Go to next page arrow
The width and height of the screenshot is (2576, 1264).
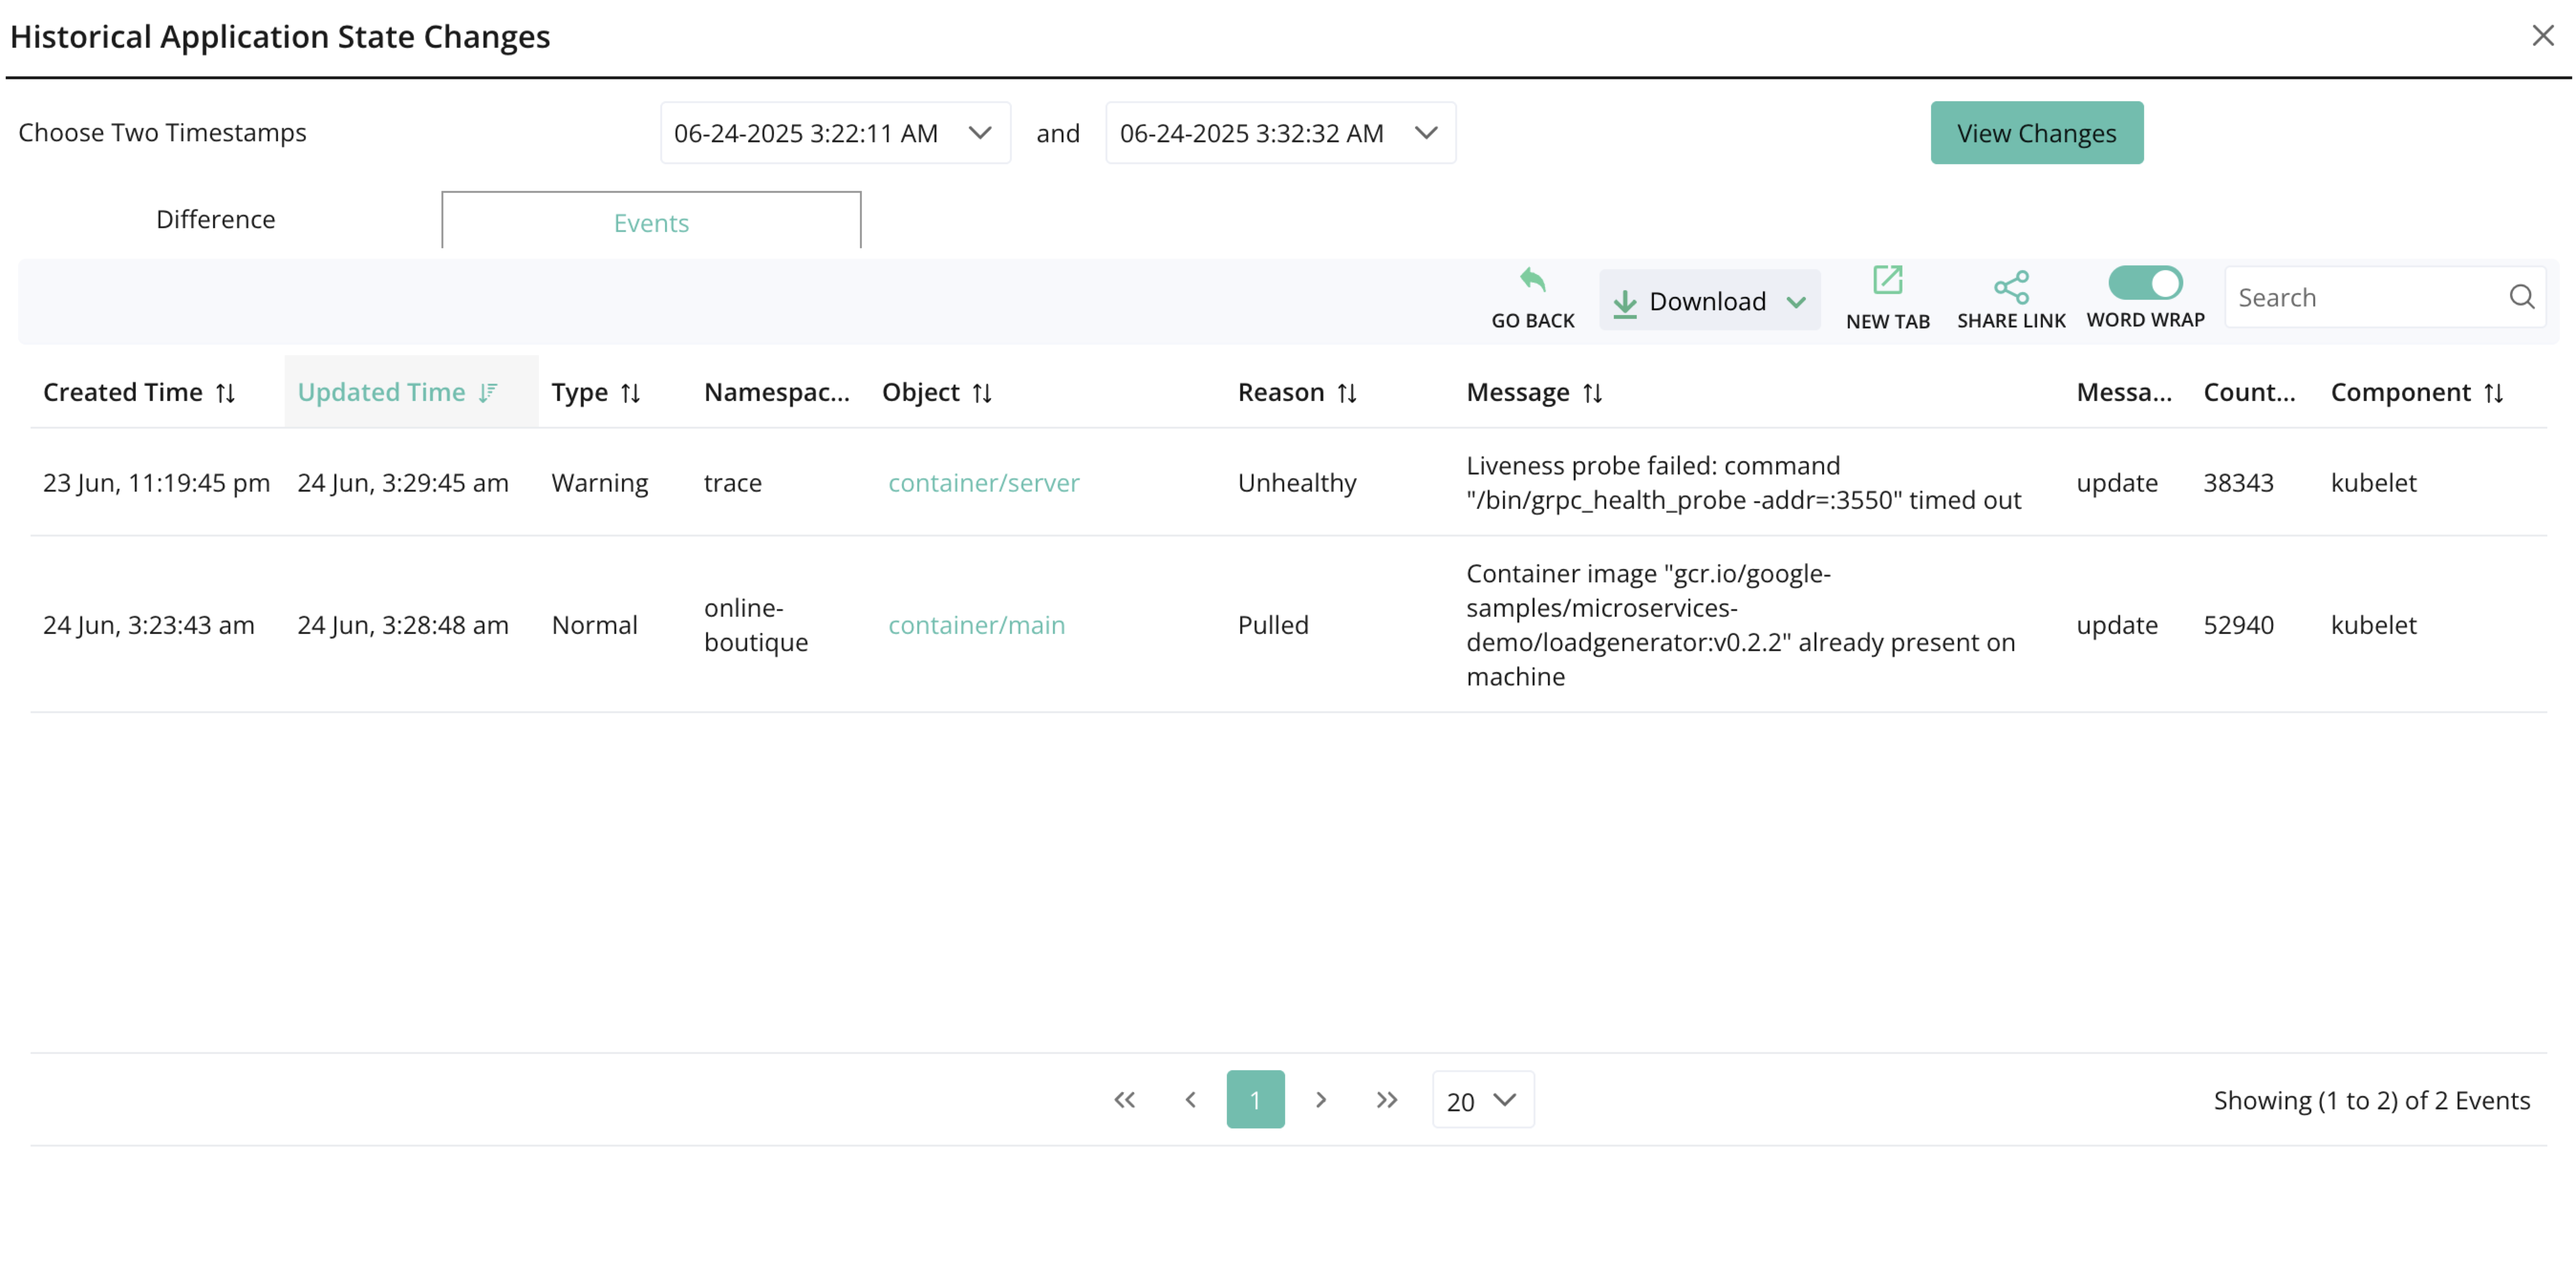1320,1099
